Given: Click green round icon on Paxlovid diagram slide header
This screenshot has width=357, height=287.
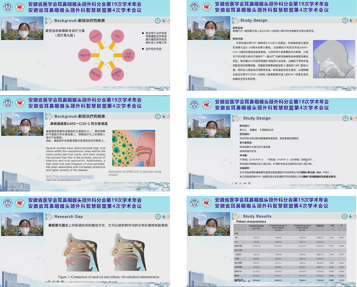Looking at the screenshot, I should click(158, 21).
